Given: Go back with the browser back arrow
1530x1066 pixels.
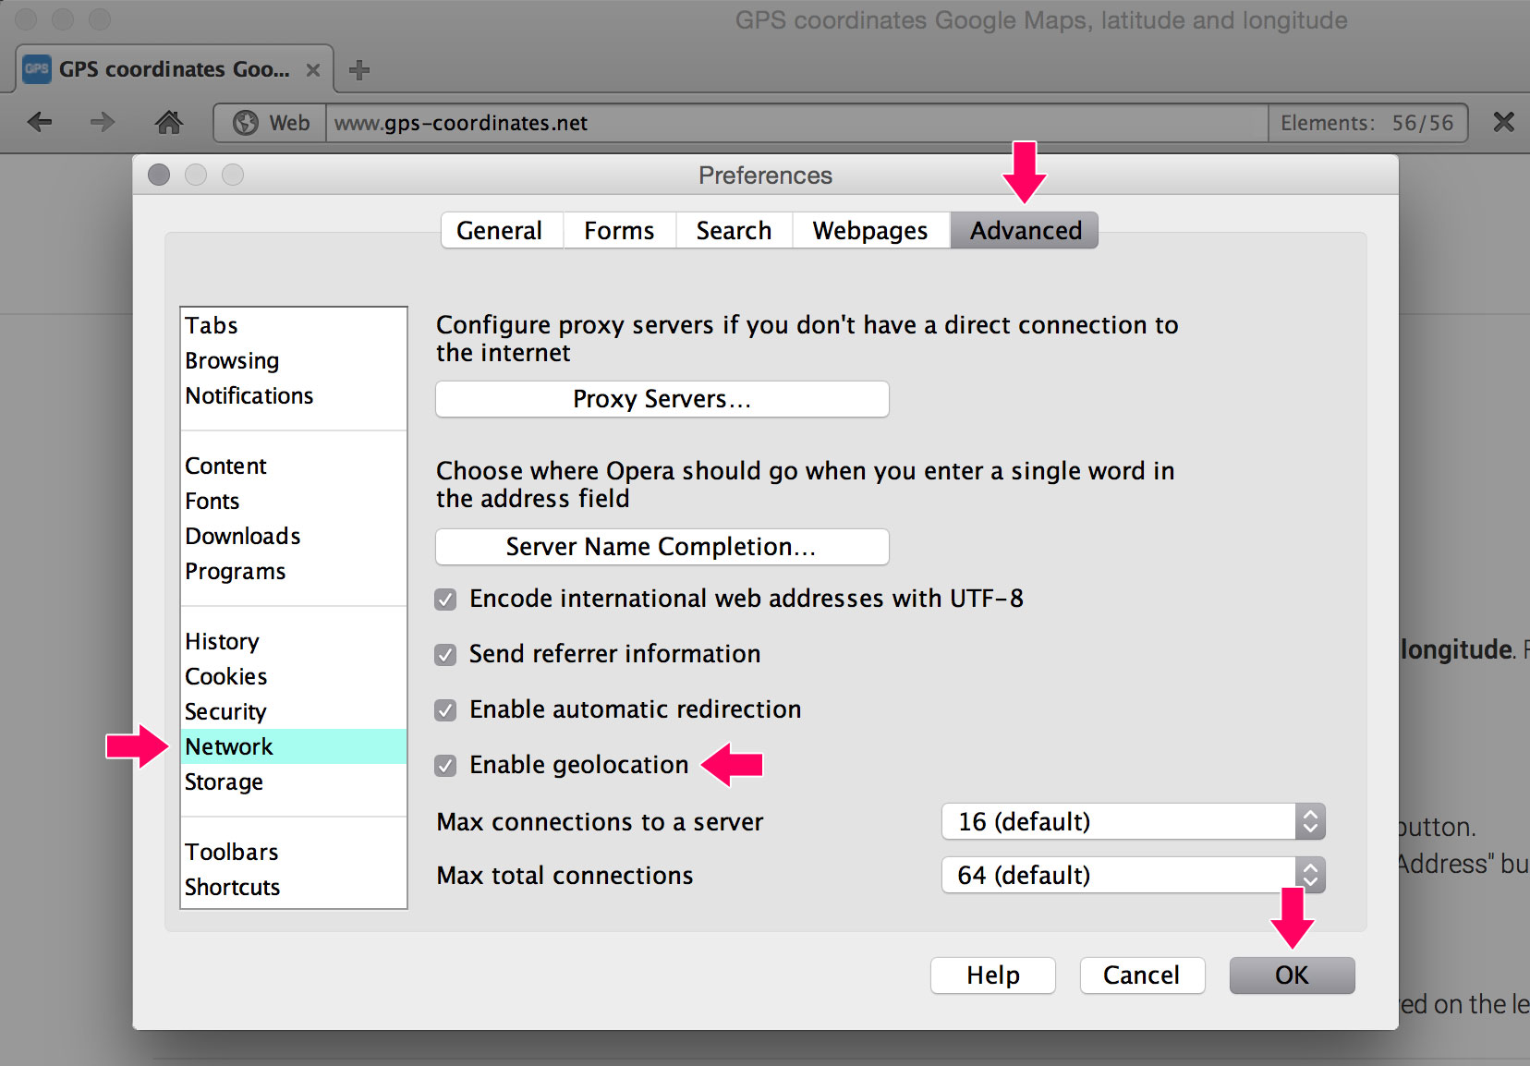Looking at the screenshot, I should coord(40,122).
